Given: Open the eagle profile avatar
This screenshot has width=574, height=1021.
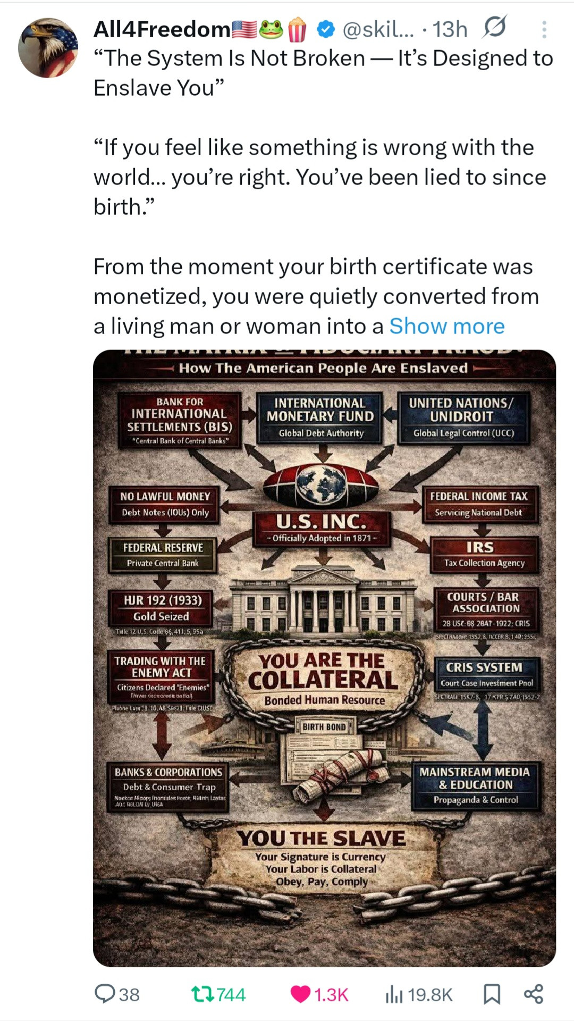Looking at the screenshot, I should 48,48.
